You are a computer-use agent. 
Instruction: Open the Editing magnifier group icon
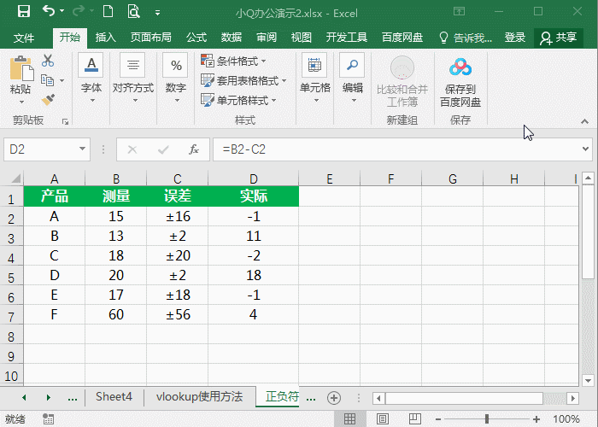[x=352, y=65]
